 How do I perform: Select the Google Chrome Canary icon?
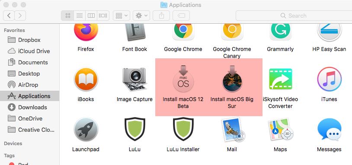[x=232, y=32]
